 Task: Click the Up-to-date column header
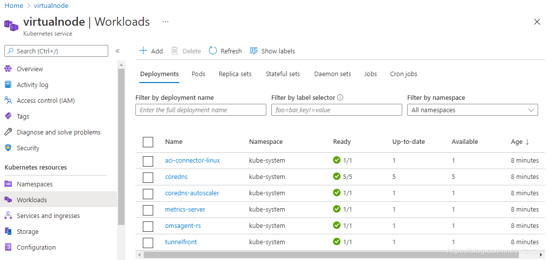pos(409,141)
